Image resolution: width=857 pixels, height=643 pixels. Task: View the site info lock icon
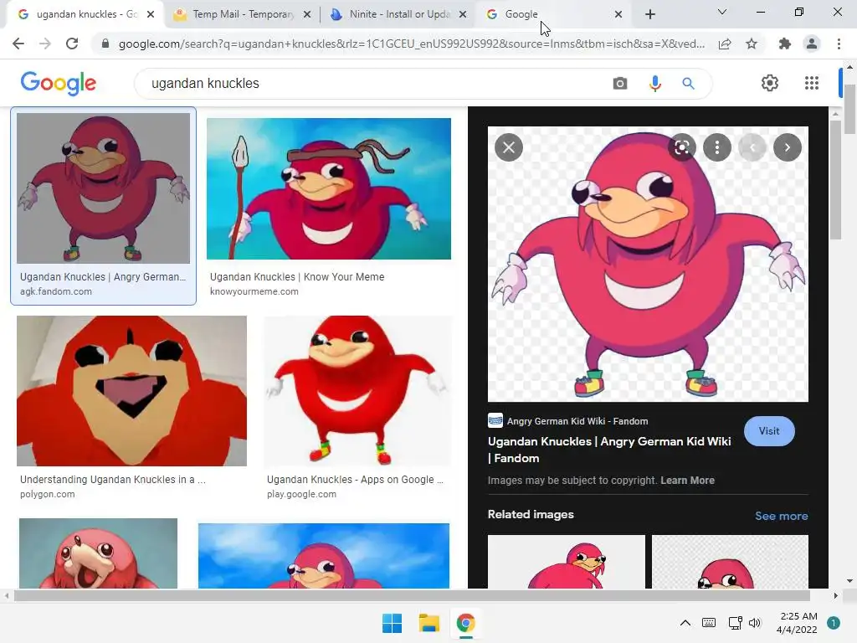point(105,44)
